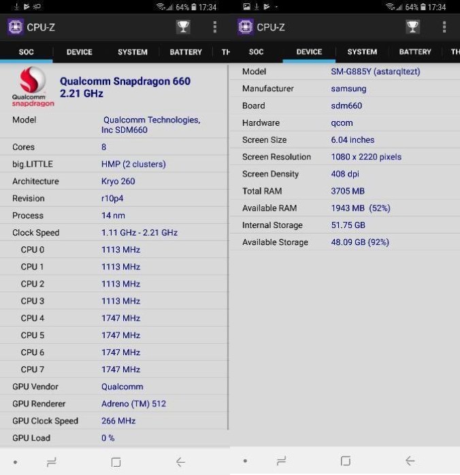Tap CPU 4 row
The image size is (460, 475).
[x=114, y=318]
